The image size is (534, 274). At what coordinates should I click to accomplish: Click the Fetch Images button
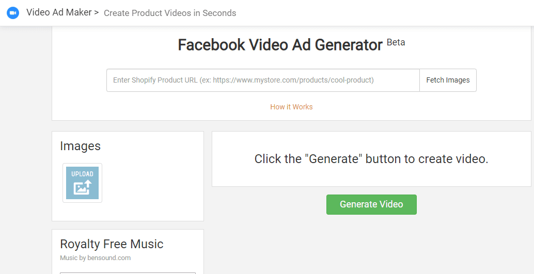click(x=448, y=80)
